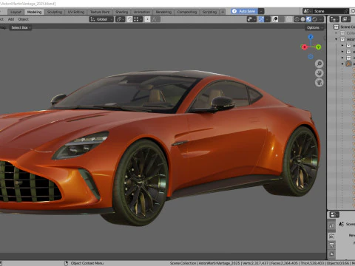The image size is (355, 266).
Task: Add a new workspace with plus button
Action: pyautogui.click(x=223, y=12)
